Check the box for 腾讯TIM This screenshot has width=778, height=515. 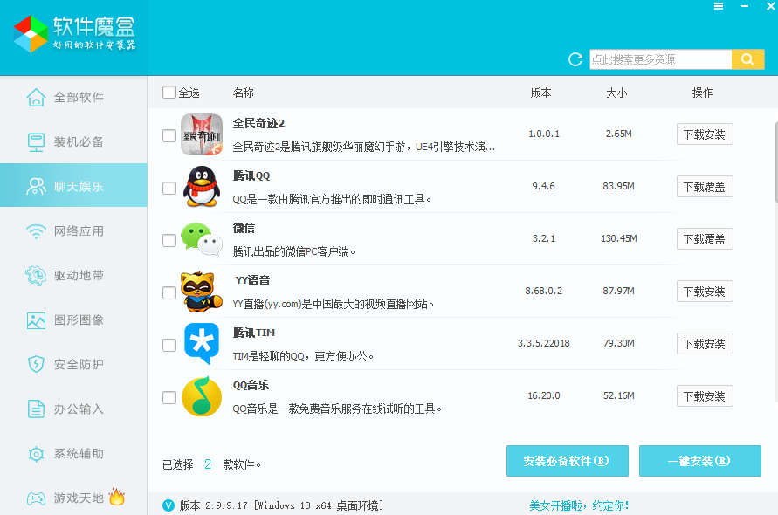169,345
